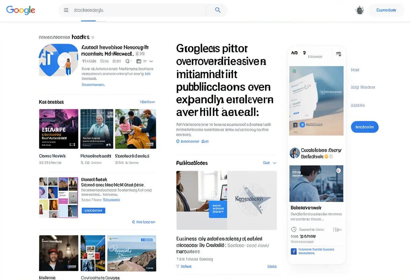
Task: Click the small icon beside the top-left heading
Action: (93, 37)
